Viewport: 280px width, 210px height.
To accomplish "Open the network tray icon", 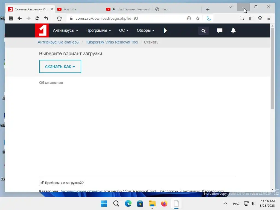I will [x=246, y=203].
